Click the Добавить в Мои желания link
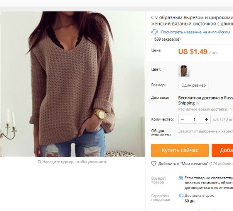Screen dimensions: 233x211 183,164
